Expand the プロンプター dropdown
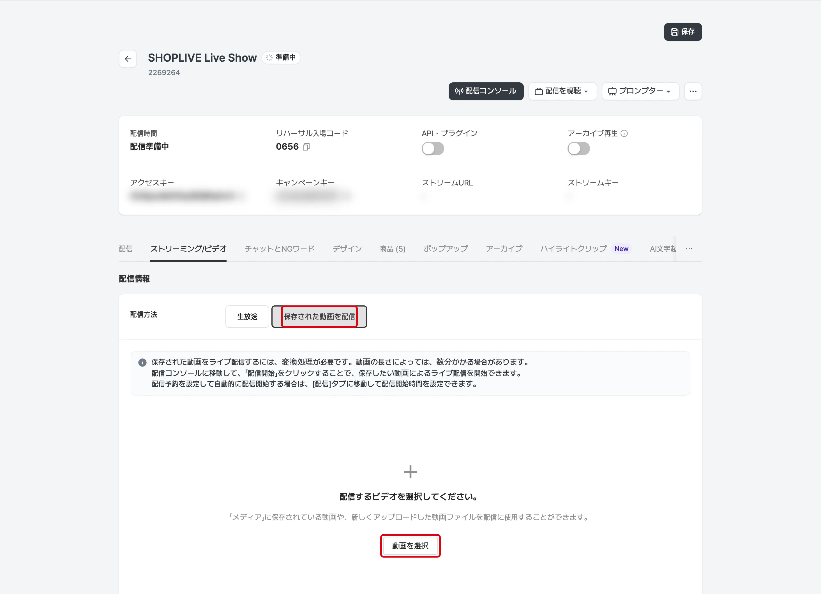This screenshot has height=594, width=821. click(x=640, y=91)
